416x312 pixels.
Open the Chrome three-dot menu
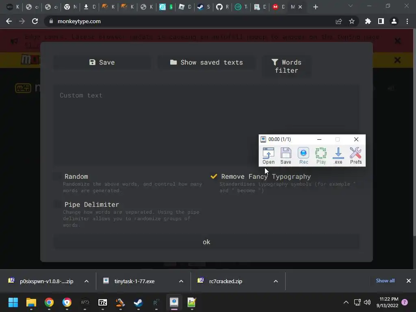[407, 21]
